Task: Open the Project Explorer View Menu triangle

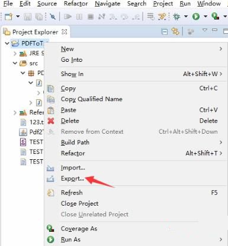Action: tap(205, 30)
